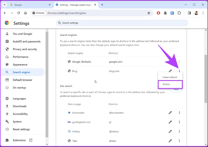
Task: Open more actions for Tabs
Action: pyautogui.click(x=179, y=141)
